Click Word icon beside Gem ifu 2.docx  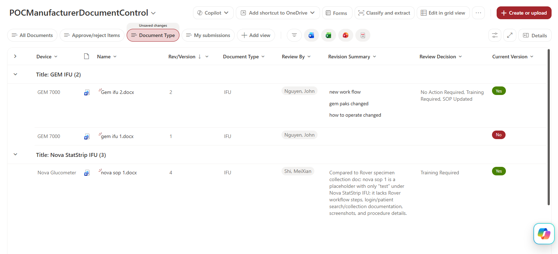point(87,92)
